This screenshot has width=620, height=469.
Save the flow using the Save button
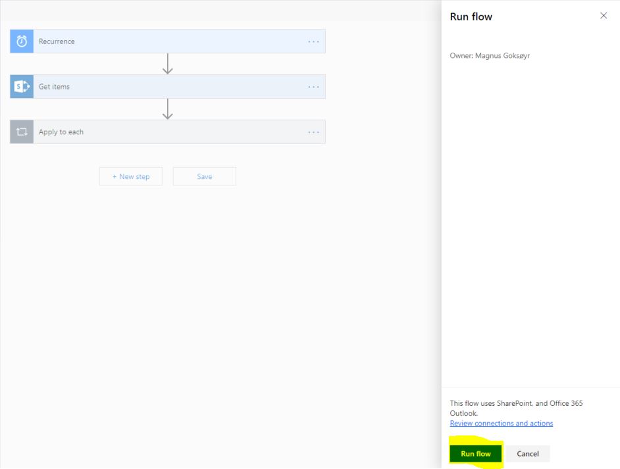pyautogui.click(x=205, y=176)
